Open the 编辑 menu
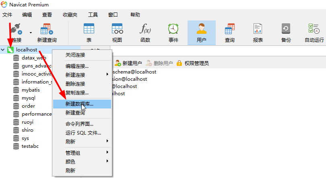The width and height of the screenshot is (326, 178). point(27,15)
